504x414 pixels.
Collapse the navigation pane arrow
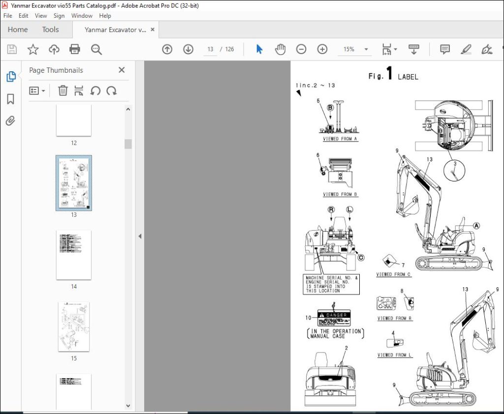(140, 237)
